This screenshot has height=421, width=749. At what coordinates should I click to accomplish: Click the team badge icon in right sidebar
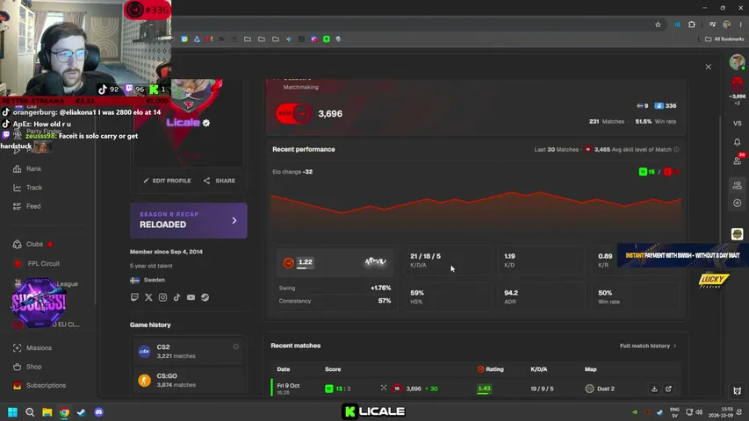tap(737, 234)
